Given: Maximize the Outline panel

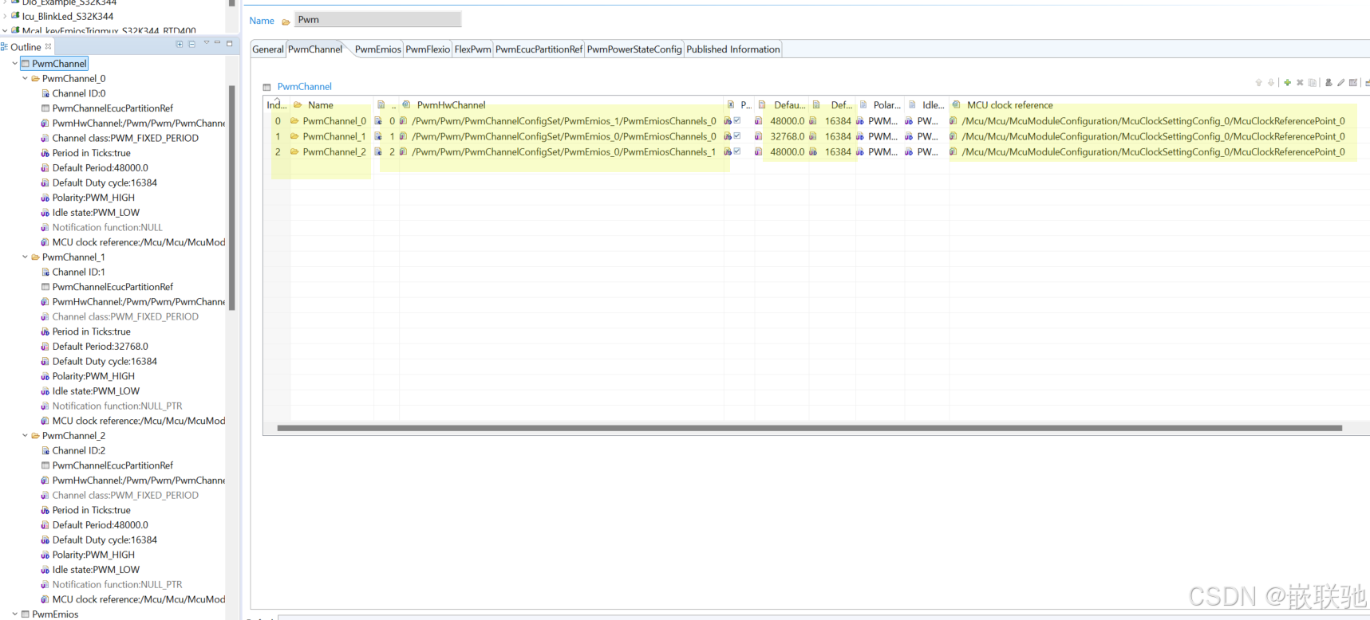Looking at the screenshot, I should click(x=230, y=44).
